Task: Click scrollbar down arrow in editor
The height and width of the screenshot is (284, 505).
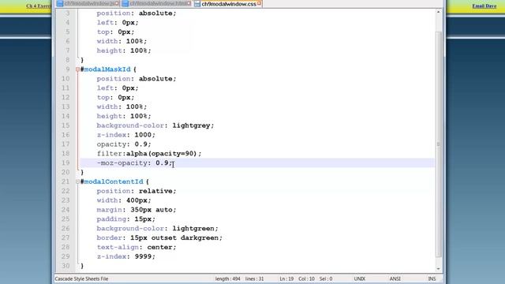Action: point(439,268)
